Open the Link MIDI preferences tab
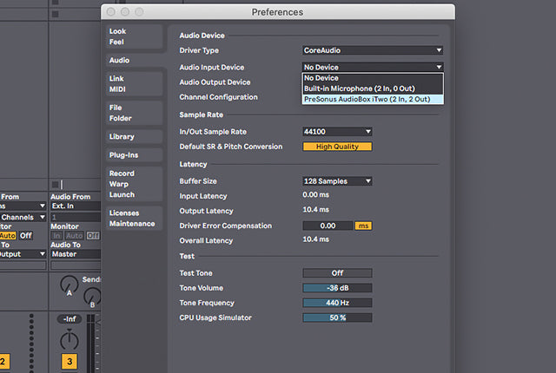This screenshot has height=373, width=556. coord(134,84)
